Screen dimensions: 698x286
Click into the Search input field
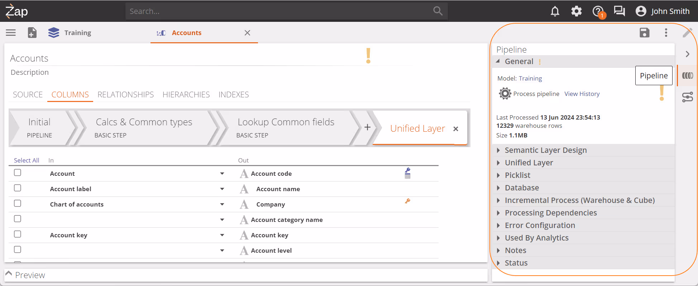tap(279, 11)
